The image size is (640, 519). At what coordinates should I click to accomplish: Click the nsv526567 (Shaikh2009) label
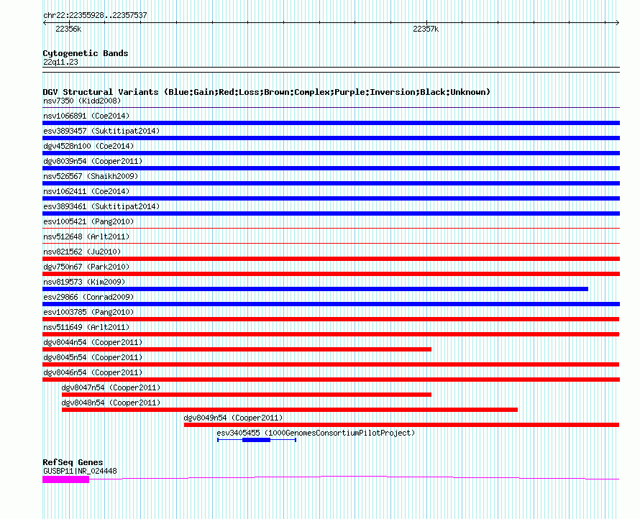(91, 176)
